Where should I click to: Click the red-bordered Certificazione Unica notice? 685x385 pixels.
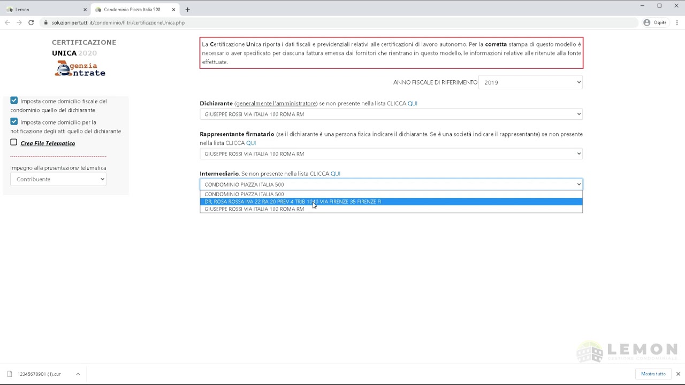391,53
